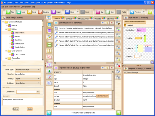Viewport: 155px width, 116px height.
Task: Click the green help icon bottom right
Action: click(119, 113)
